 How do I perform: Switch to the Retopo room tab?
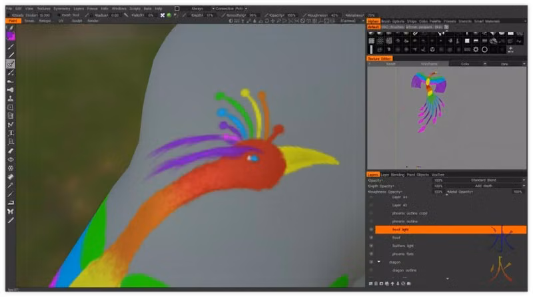pos(45,21)
